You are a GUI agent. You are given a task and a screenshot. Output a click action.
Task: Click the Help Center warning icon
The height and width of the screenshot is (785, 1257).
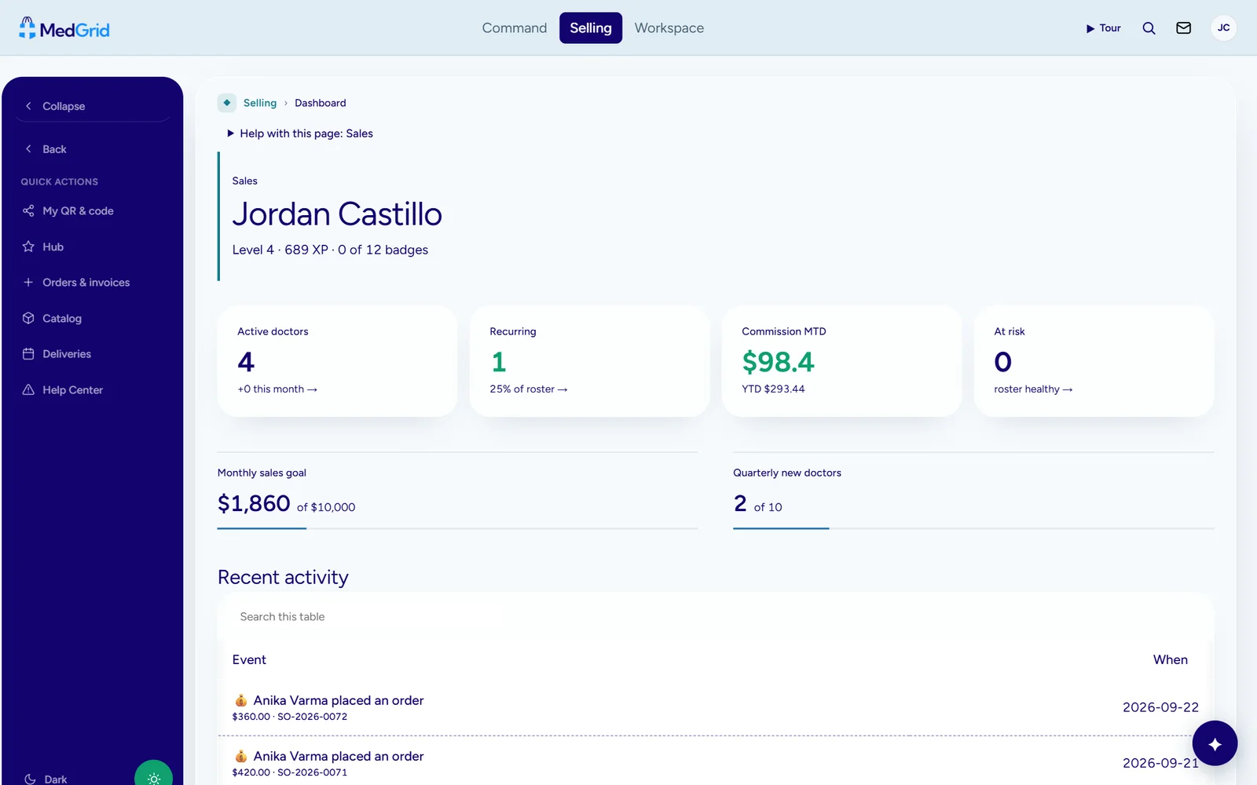(28, 389)
